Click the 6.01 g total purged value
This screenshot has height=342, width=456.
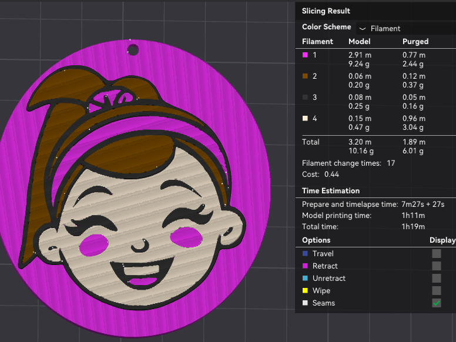tap(413, 151)
